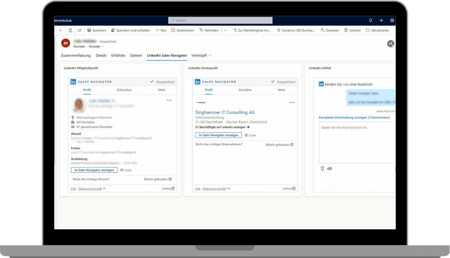This screenshot has height=258, width=450.
Task: Select Profil tab in the Mitgliedsprofil widget
Action: pos(87,90)
